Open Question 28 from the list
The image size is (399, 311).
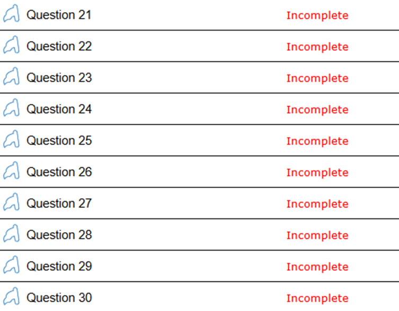[59, 235]
